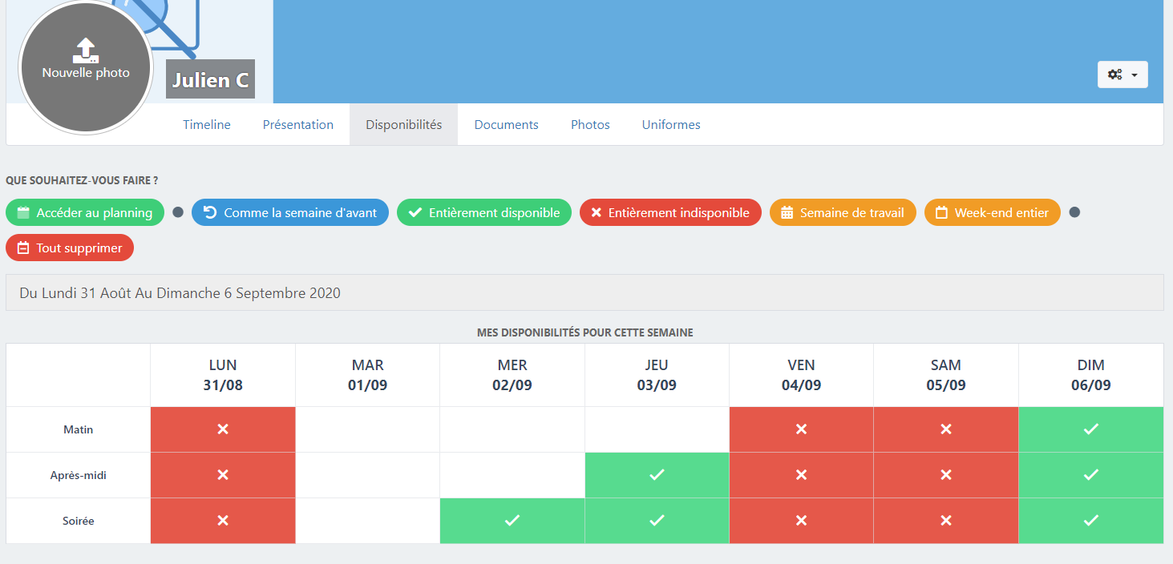Viewport: 1173px width, 564px height.
Task: Open the gear settings dropdown
Action: tap(1122, 75)
